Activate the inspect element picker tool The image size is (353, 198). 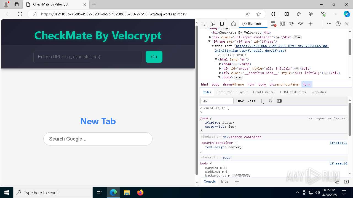coord(204,24)
